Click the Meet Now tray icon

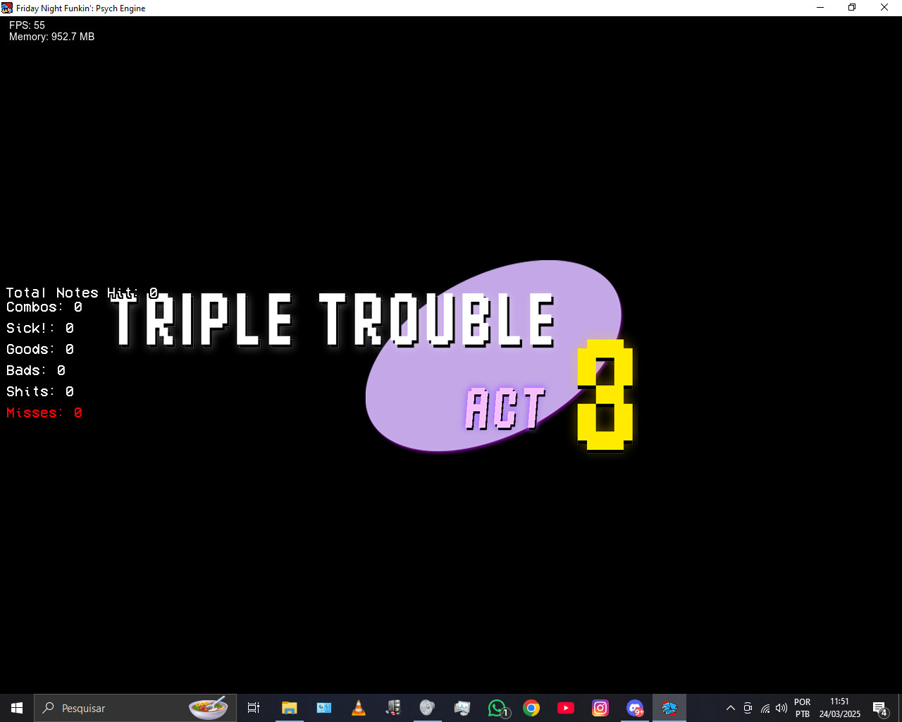[748, 708]
